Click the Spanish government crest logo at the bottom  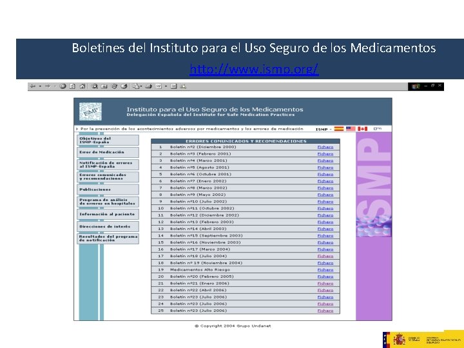(x=399, y=339)
